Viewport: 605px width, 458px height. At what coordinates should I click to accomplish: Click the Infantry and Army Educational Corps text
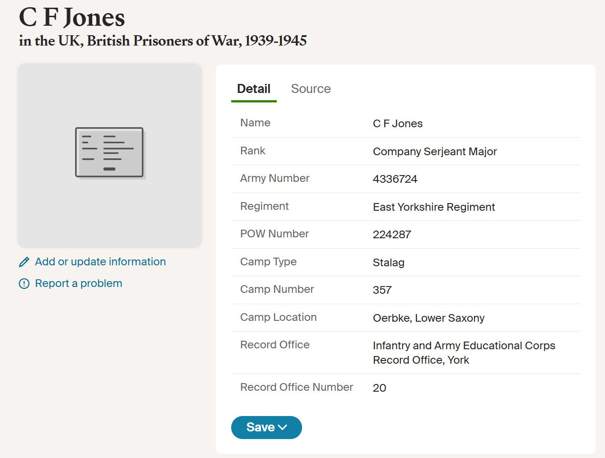coord(464,346)
